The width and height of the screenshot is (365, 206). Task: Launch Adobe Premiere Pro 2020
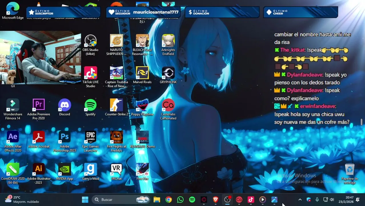[x=39, y=110]
